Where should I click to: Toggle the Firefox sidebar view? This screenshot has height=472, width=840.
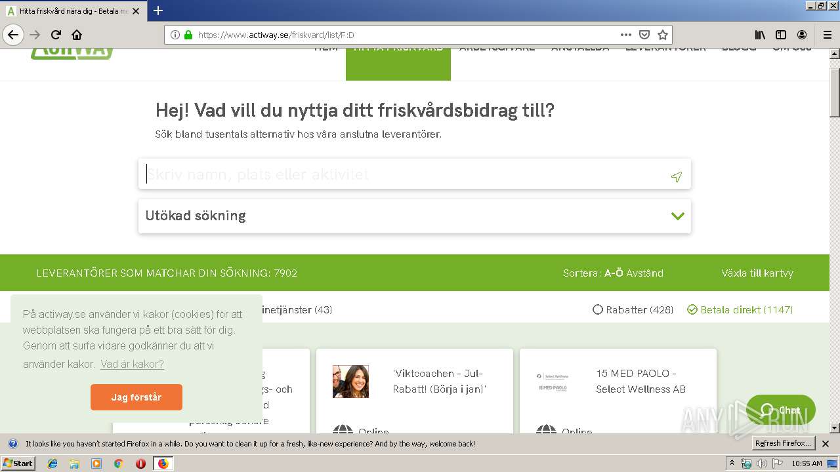pyautogui.click(x=781, y=35)
